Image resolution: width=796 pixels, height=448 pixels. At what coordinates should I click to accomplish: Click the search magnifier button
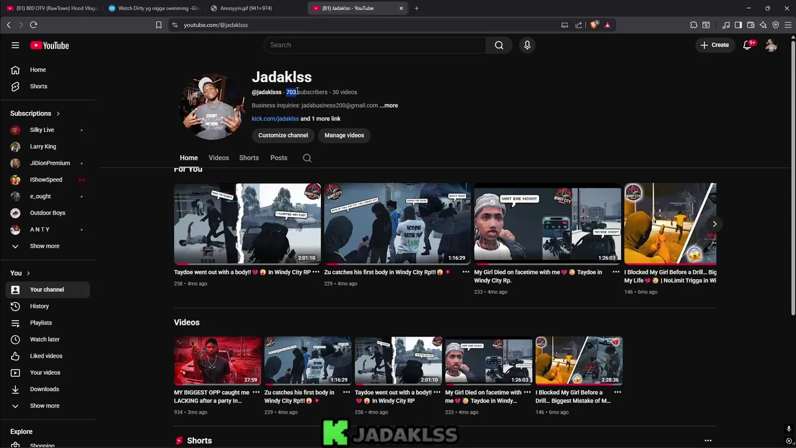(x=499, y=45)
